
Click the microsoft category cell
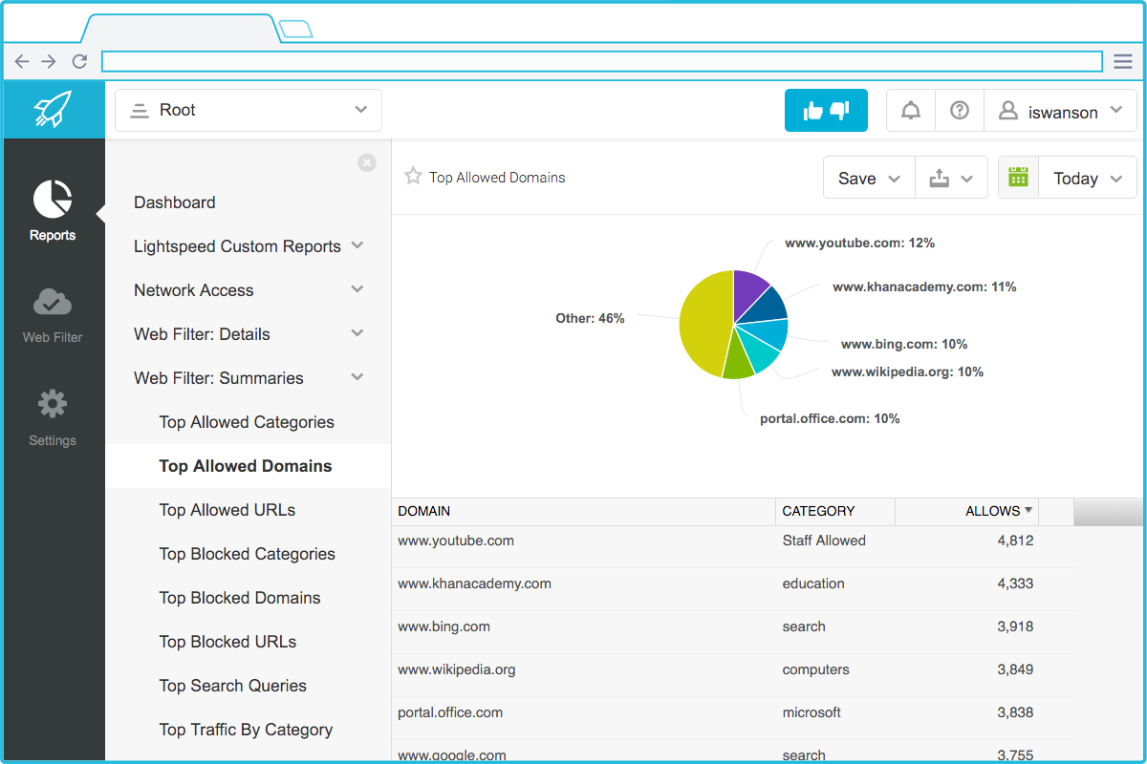(812, 712)
